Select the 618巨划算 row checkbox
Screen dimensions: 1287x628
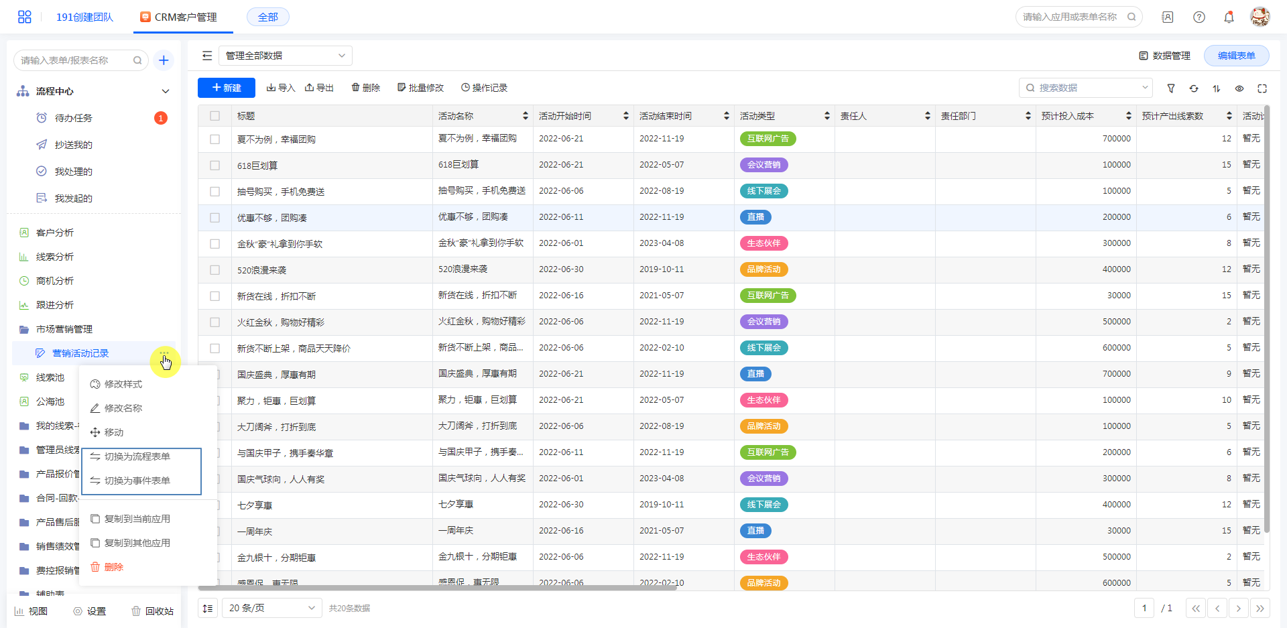pyautogui.click(x=215, y=166)
